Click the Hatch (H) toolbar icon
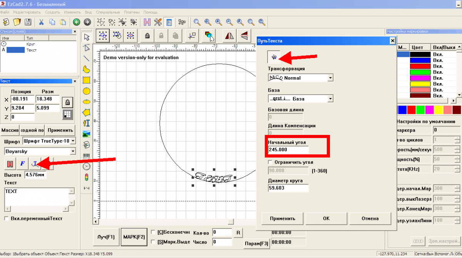Viewport: 462px width, 258px height. click(x=147, y=22)
